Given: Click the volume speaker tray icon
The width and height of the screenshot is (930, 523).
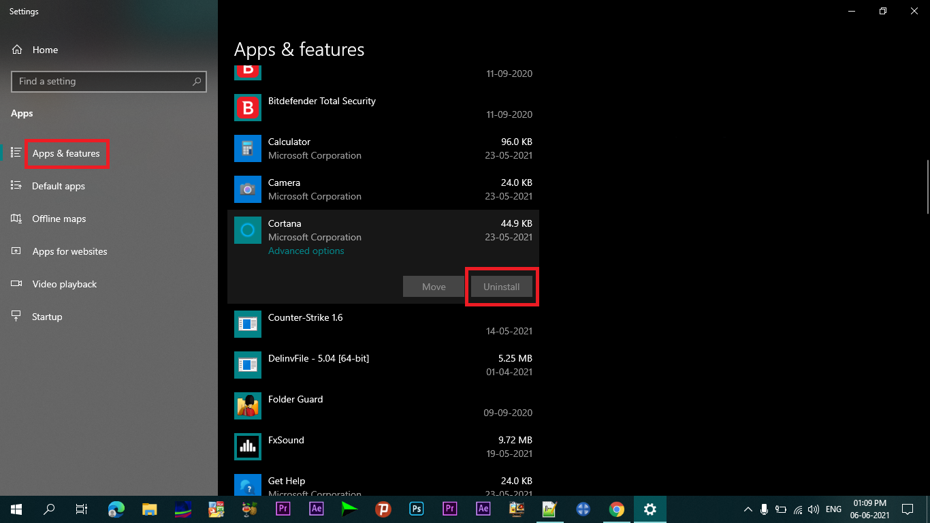Looking at the screenshot, I should tap(814, 509).
